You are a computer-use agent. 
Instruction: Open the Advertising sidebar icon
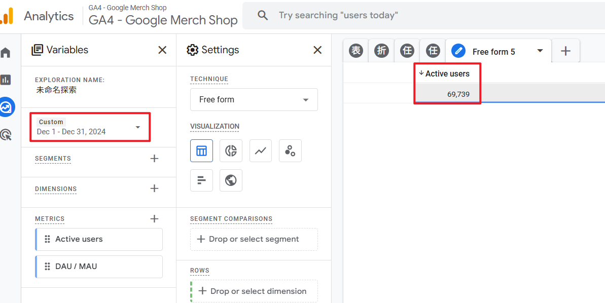[x=6, y=135]
